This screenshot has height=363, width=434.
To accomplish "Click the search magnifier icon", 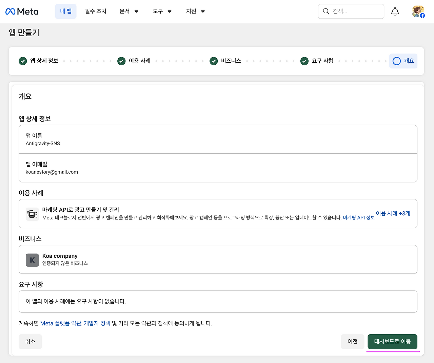I will [x=326, y=12].
